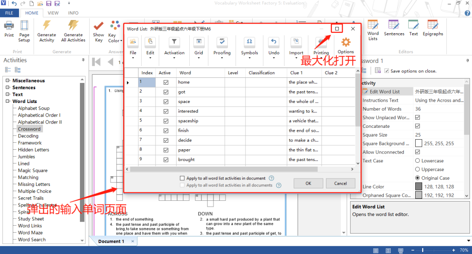Expand Sentences tree node

point(7,87)
